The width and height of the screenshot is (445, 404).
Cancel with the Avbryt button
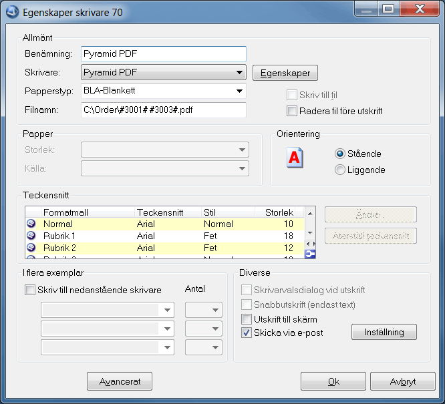click(x=403, y=381)
